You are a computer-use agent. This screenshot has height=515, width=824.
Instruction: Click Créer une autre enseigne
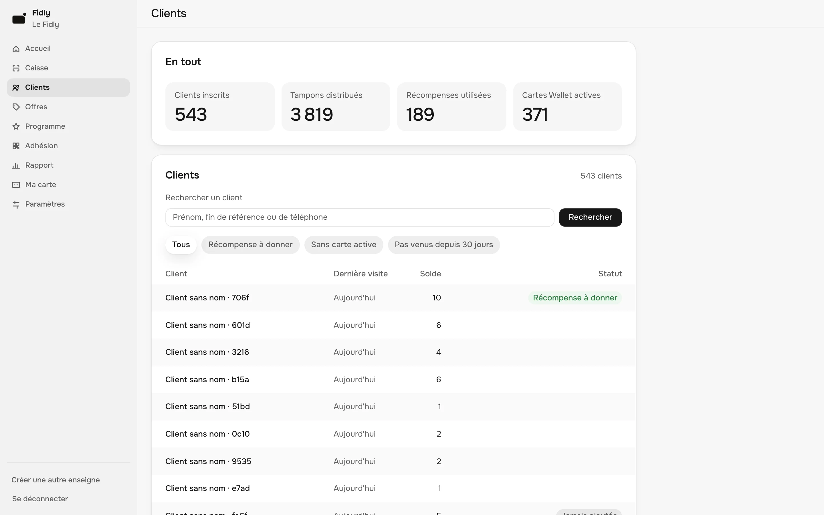(56, 480)
